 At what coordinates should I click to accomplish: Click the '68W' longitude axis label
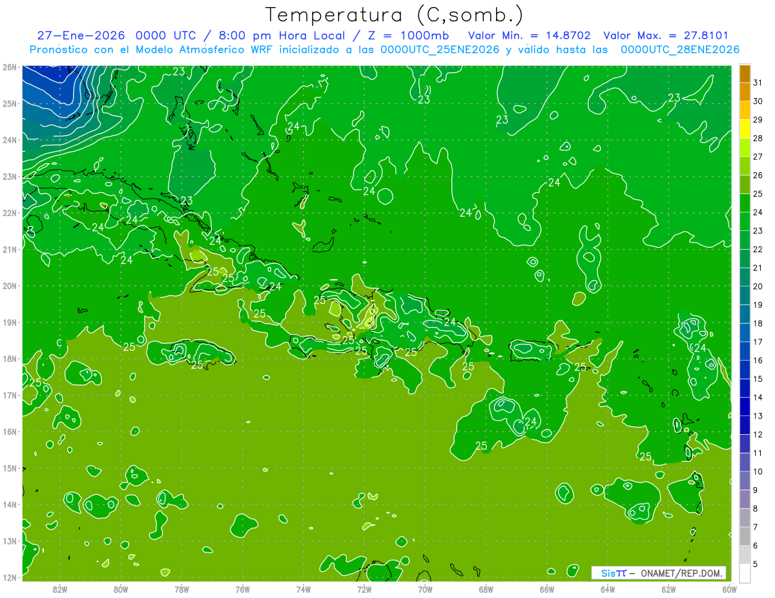click(486, 589)
